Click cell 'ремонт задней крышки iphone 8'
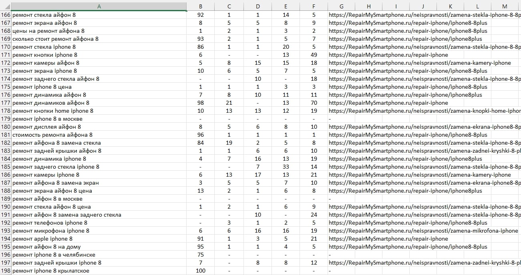 99,263
